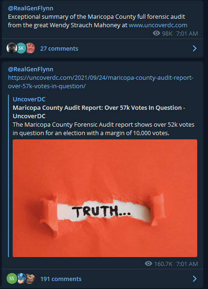
Task: Open the blue robot commenter avatar
Action: coord(21,279)
